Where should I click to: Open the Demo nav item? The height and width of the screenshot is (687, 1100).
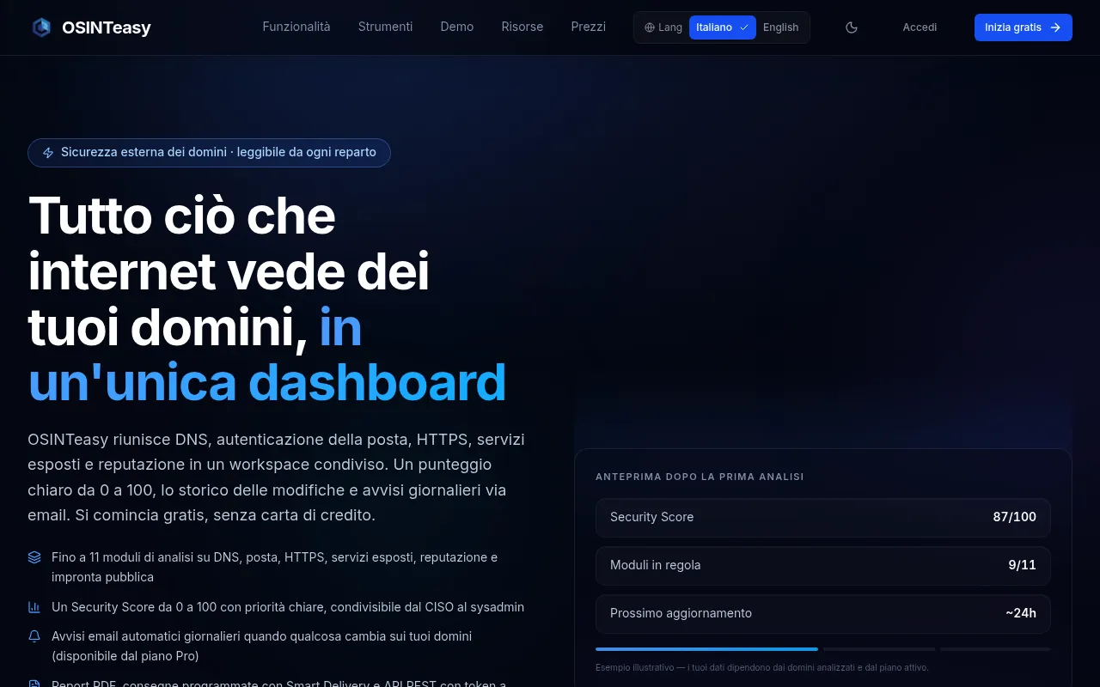(x=457, y=27)
